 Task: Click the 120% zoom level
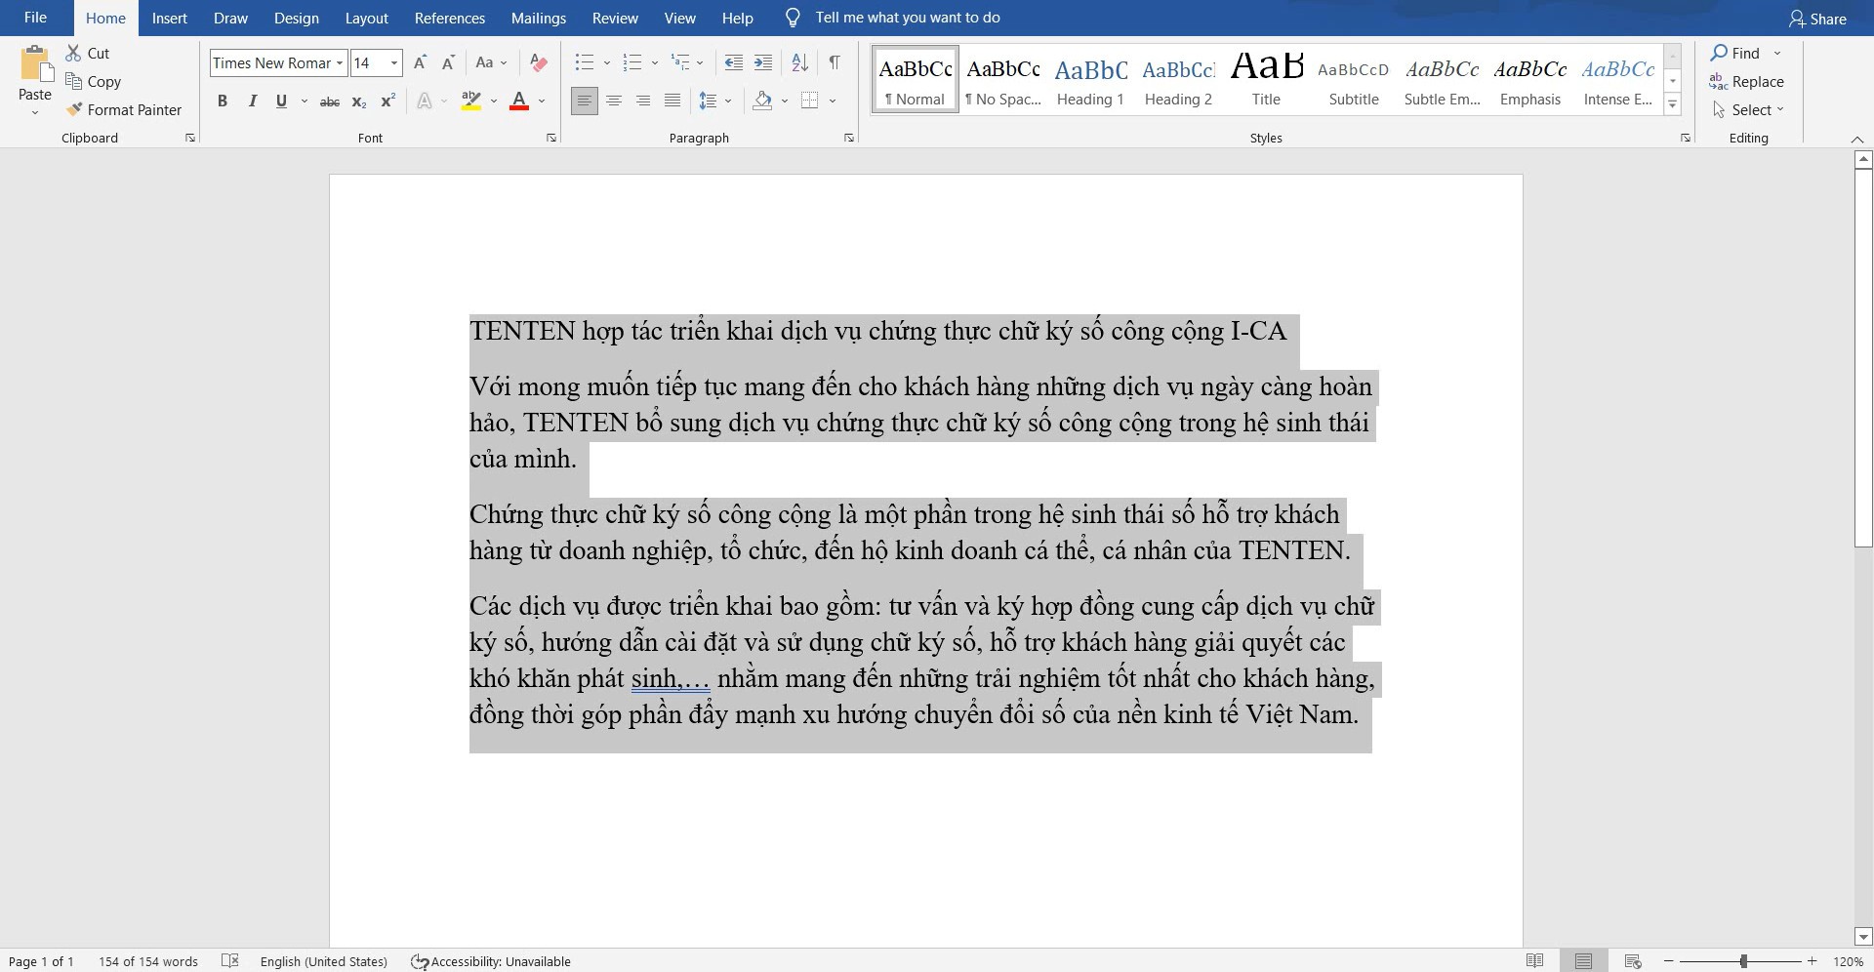pos(1848,961)
